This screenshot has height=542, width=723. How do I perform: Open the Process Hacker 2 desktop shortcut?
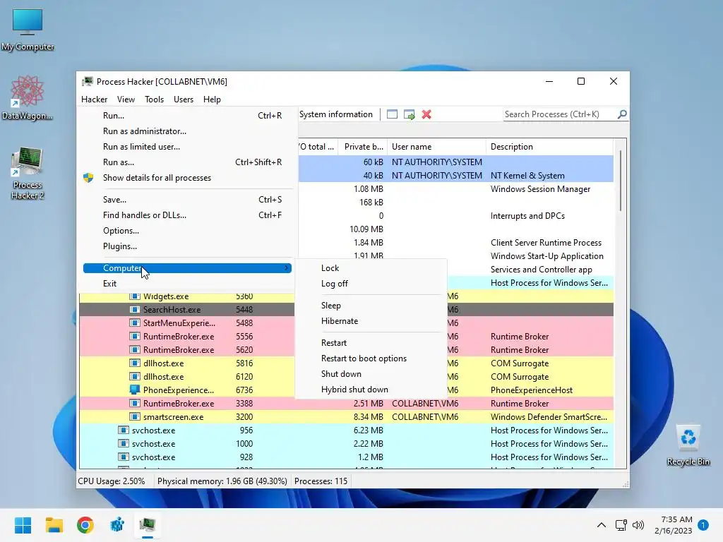click(28, 174)
